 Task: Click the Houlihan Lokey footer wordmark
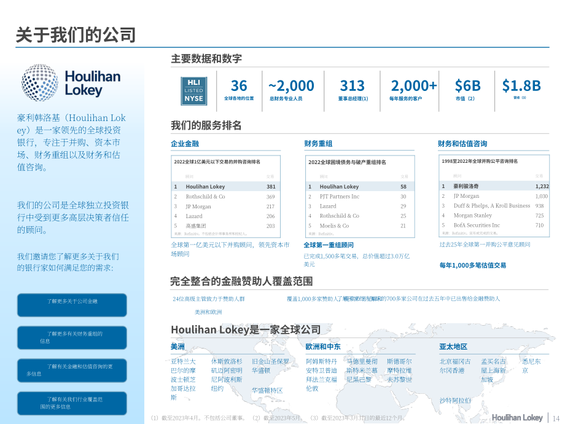coord(517,417)
